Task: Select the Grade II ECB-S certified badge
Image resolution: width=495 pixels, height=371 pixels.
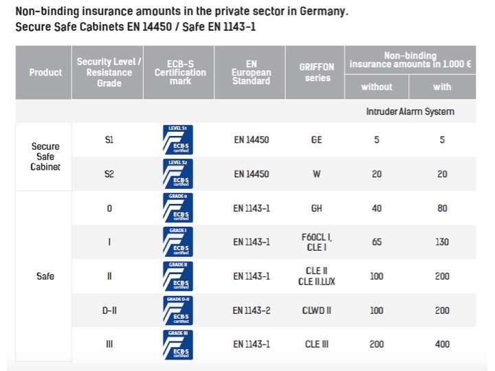Action: [178, 276]
